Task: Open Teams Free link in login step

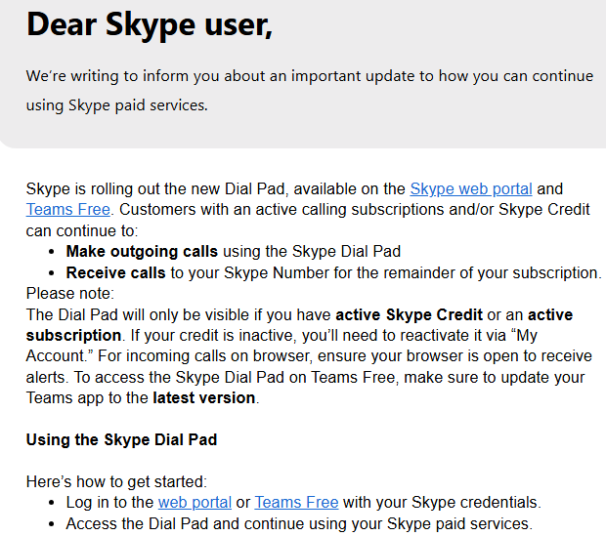Action: pos(296,502)
